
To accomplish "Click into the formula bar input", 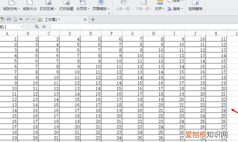I will (144, 27).
